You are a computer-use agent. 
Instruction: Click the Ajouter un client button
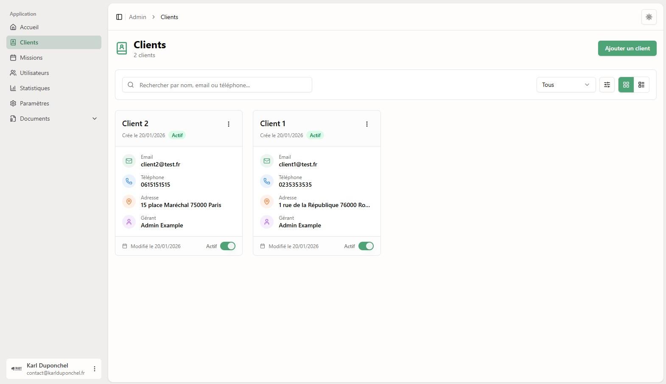[627, 48]
